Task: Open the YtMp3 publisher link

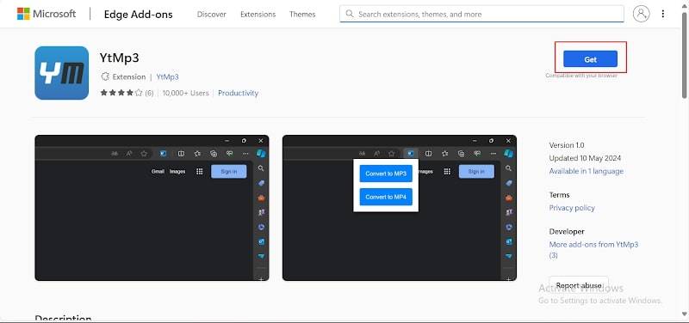Action: 167,76
